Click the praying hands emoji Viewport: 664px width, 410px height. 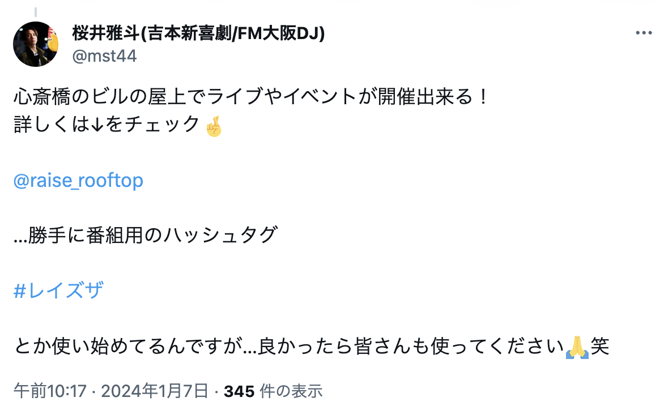577,347
